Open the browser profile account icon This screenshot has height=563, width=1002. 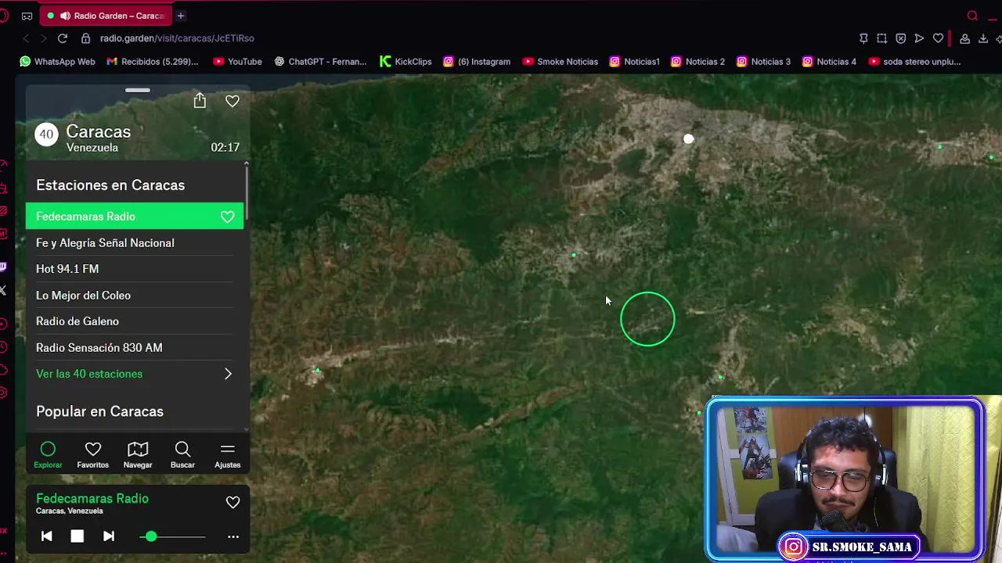[965, 38]
